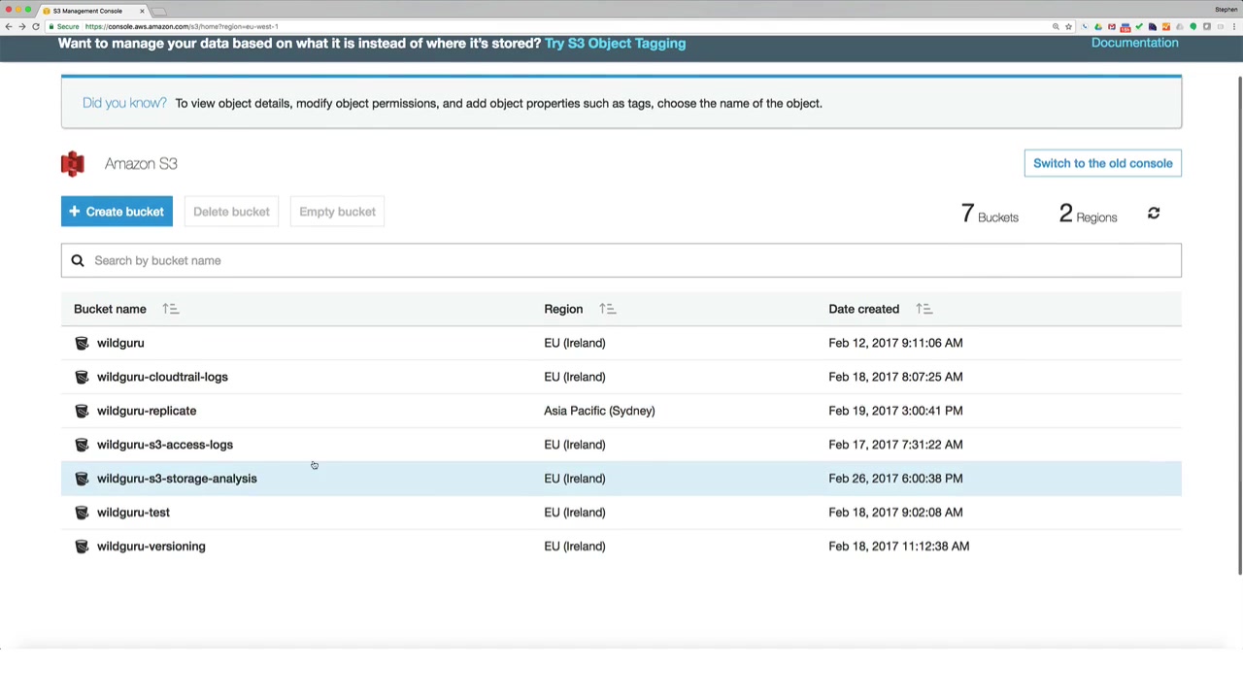
Task: Switch to the old console
Action: [x=1102, y=163]
